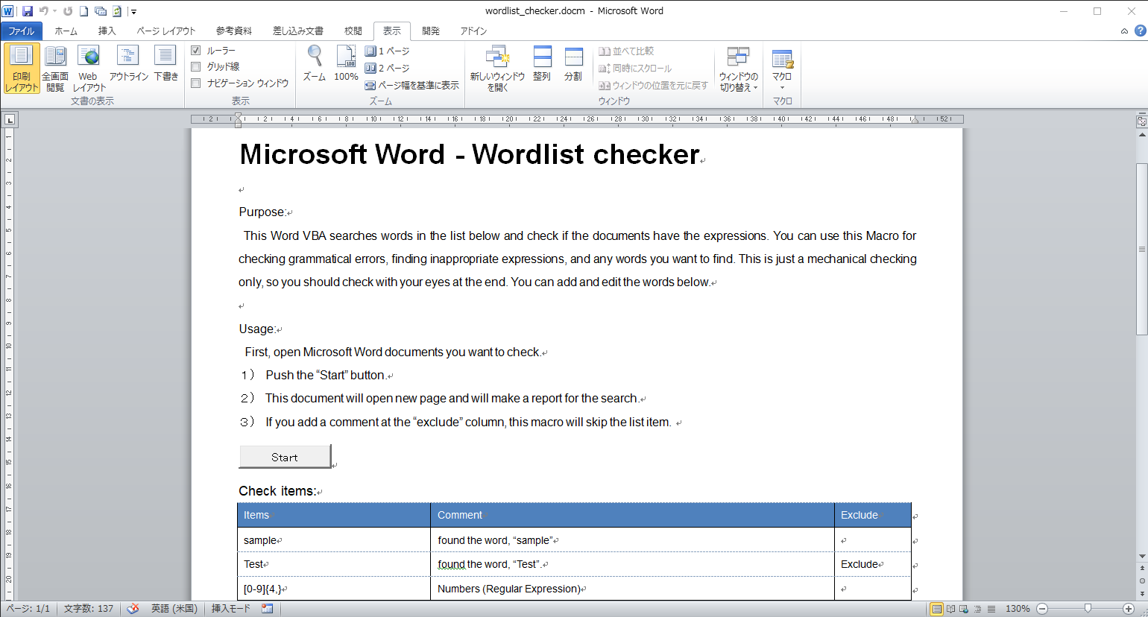Click the zoom in plus button
The image size is (1148, 617).
[1129, 609]
